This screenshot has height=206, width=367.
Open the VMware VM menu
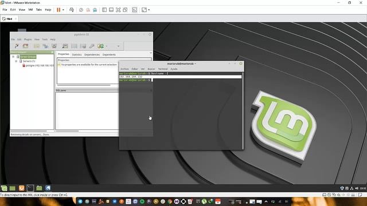tap(30, 10)
